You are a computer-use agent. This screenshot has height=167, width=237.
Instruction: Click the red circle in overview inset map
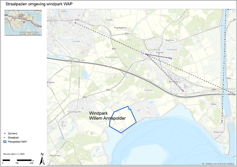(x=24, y=22)
